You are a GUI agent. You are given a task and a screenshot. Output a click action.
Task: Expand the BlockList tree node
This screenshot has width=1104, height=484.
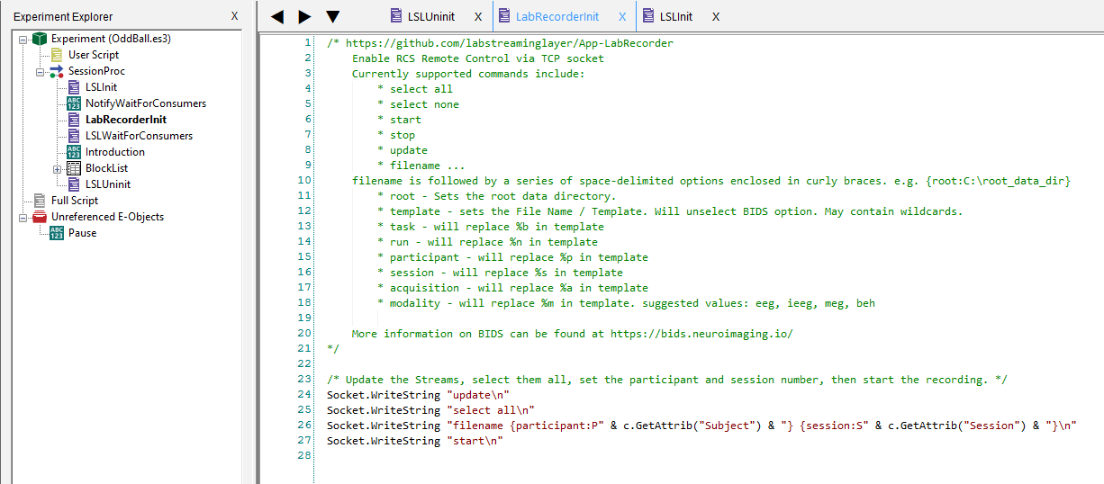pyautogui.click(x=58, y=168)
